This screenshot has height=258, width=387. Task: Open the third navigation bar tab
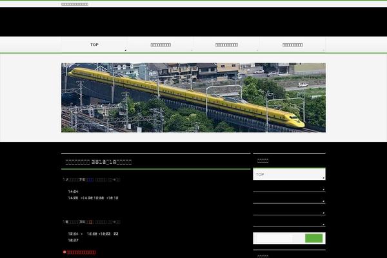[226, 45]
